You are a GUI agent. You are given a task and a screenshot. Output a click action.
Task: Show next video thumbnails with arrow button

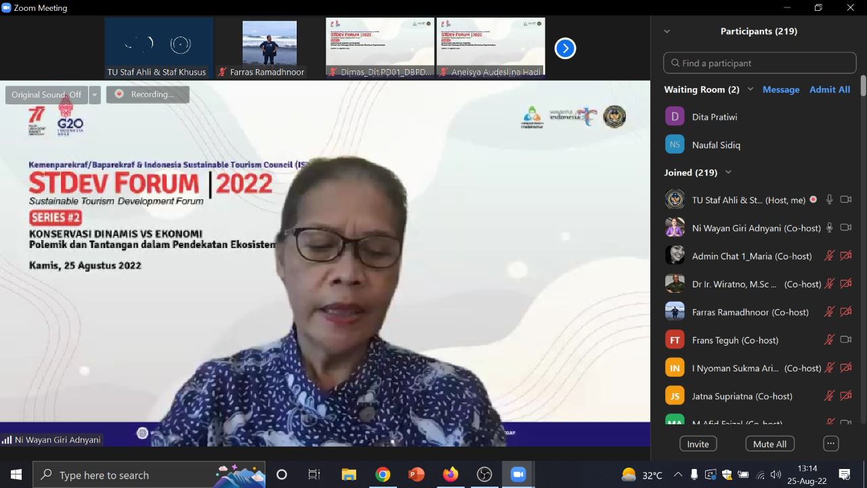coord(565,48)
